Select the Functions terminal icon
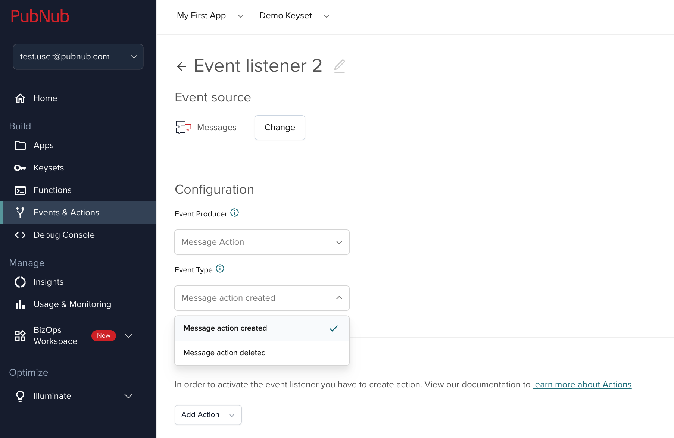Image resolution: width=674 pixels, height=438 pixels. pos(20,190)
